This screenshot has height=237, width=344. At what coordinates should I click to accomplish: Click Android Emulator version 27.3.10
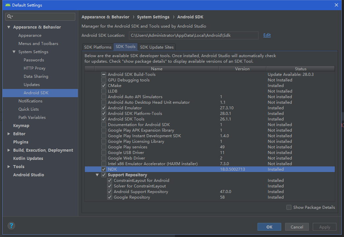tap(227, 108)
